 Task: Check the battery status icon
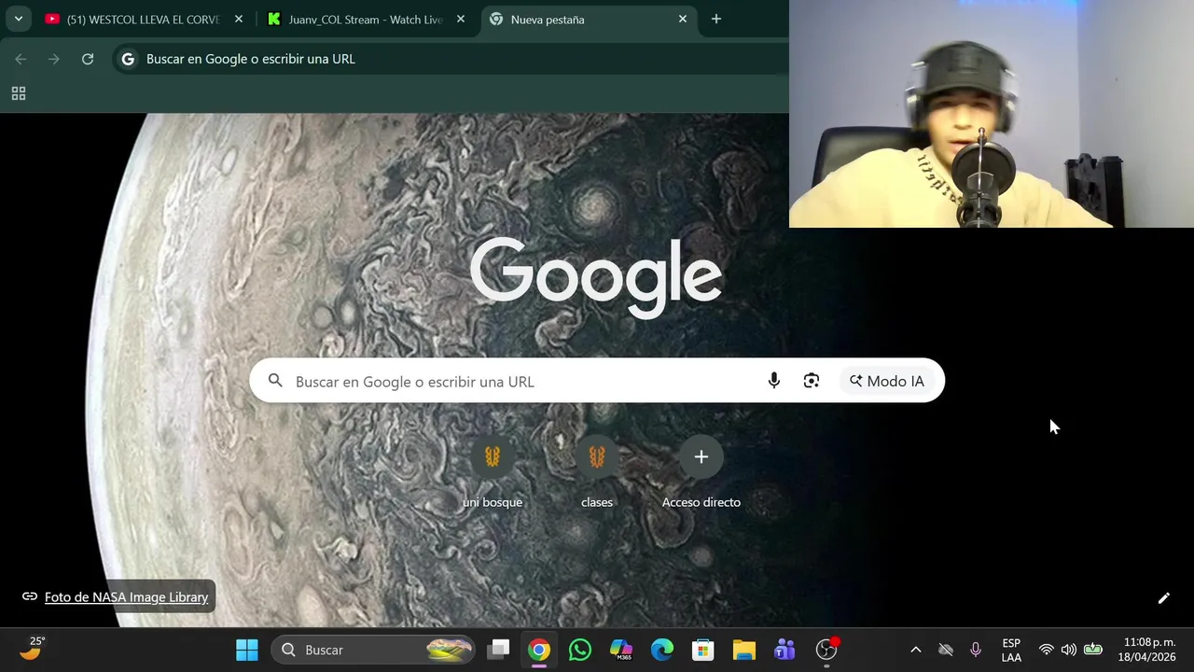1093,650
